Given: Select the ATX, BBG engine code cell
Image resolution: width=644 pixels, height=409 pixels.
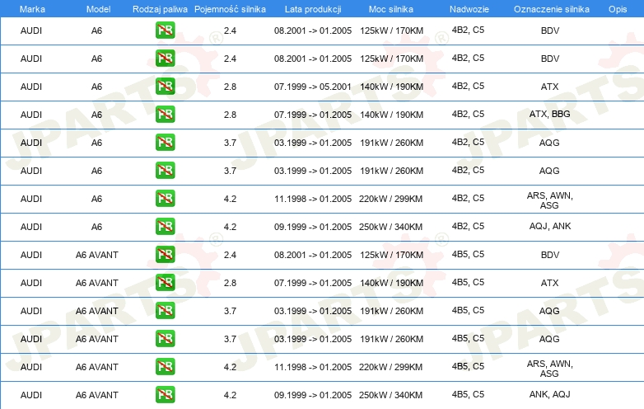Looking at the screenshot, I should [549, 115].
